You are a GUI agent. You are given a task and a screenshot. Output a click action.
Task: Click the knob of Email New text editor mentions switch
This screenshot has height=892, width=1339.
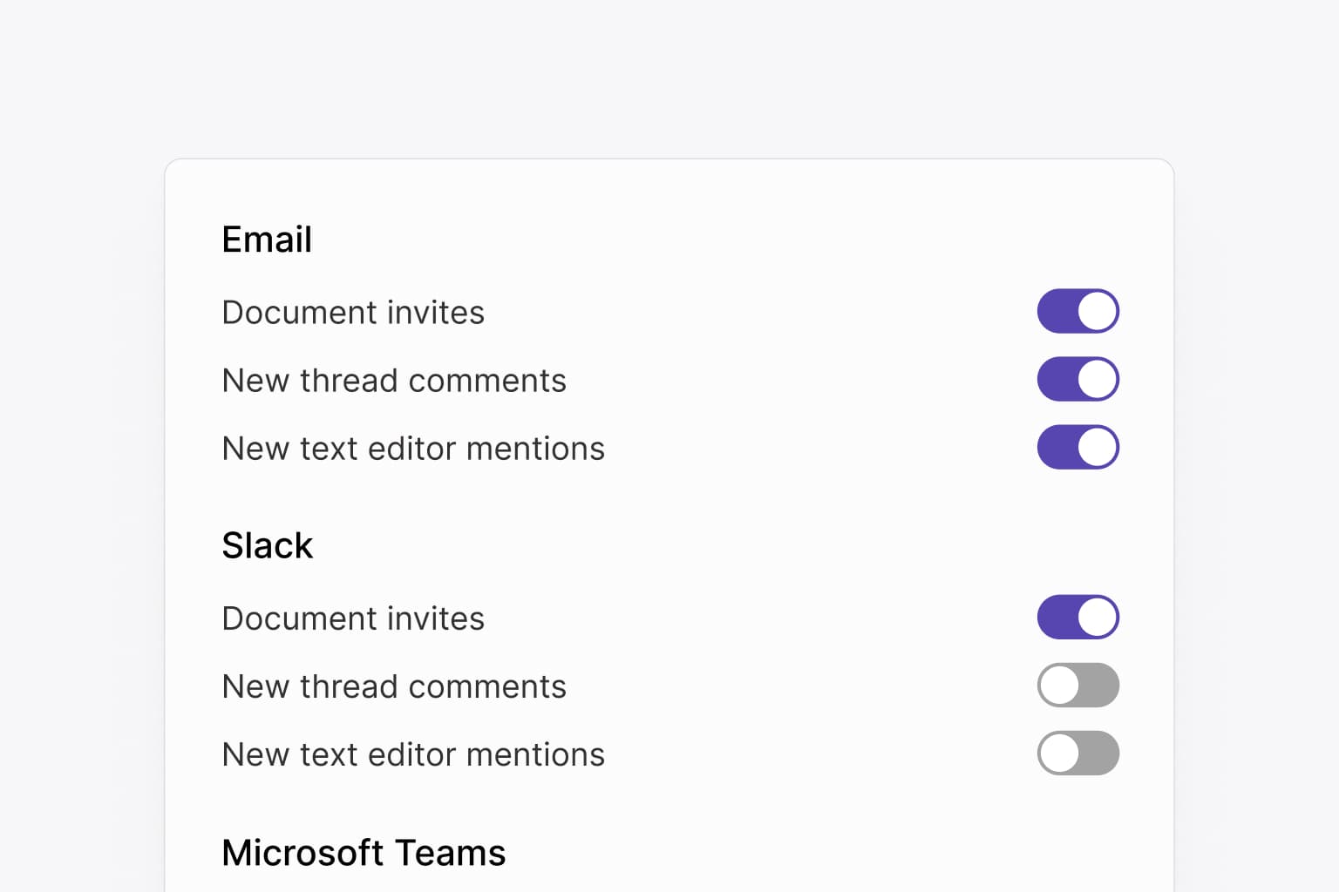coord(1096,447)
